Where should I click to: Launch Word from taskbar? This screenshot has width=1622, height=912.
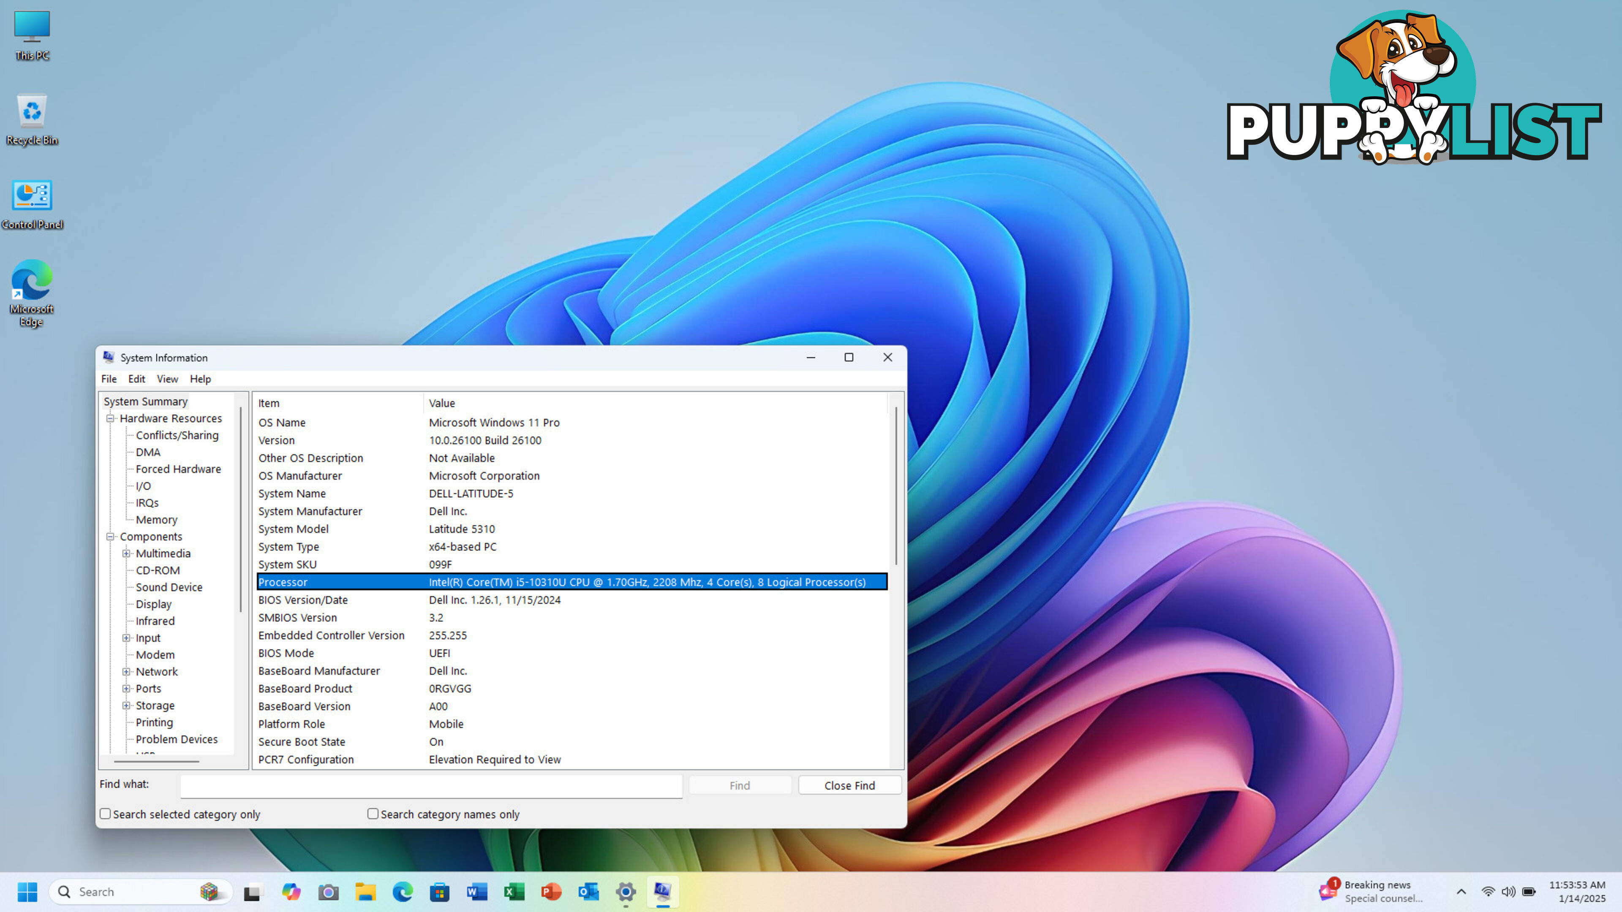point(476,892)
